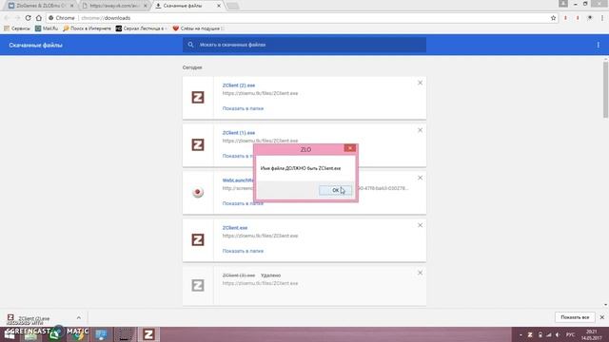Open the Mail.Ru bookmark
Image resolution: width=609 pixels, height=342 pixels.
(47, 28)
